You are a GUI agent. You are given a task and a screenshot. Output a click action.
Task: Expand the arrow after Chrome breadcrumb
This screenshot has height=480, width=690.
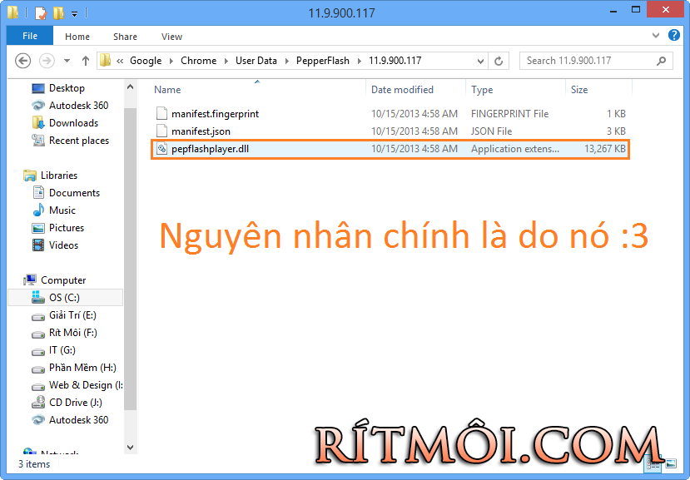pos(226,61)
